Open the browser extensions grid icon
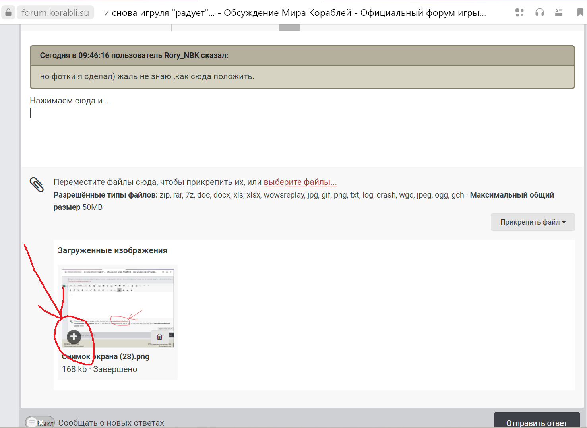587x428 pixels. [519, 12]
